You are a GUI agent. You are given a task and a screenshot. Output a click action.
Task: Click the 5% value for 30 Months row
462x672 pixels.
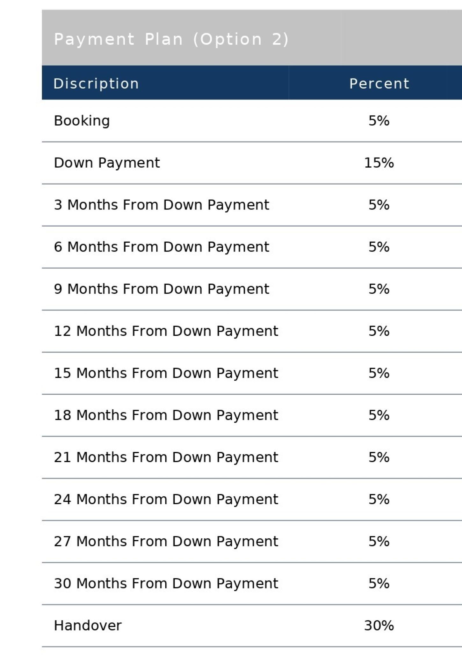click(379, 584)
